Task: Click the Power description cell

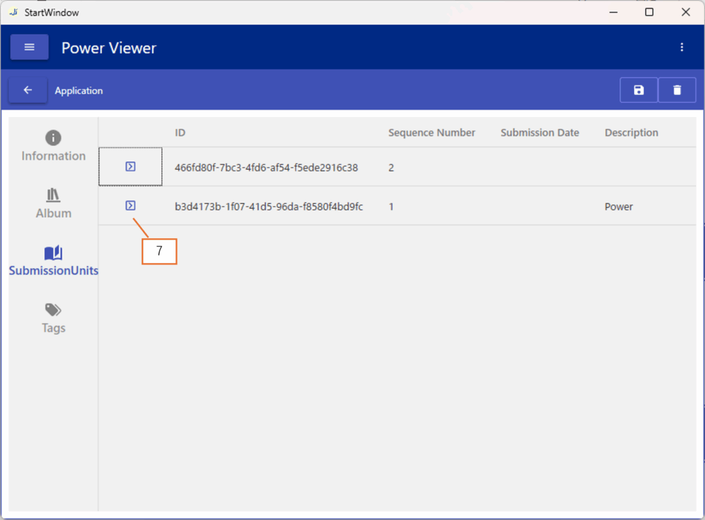Action: click(618, 207)
